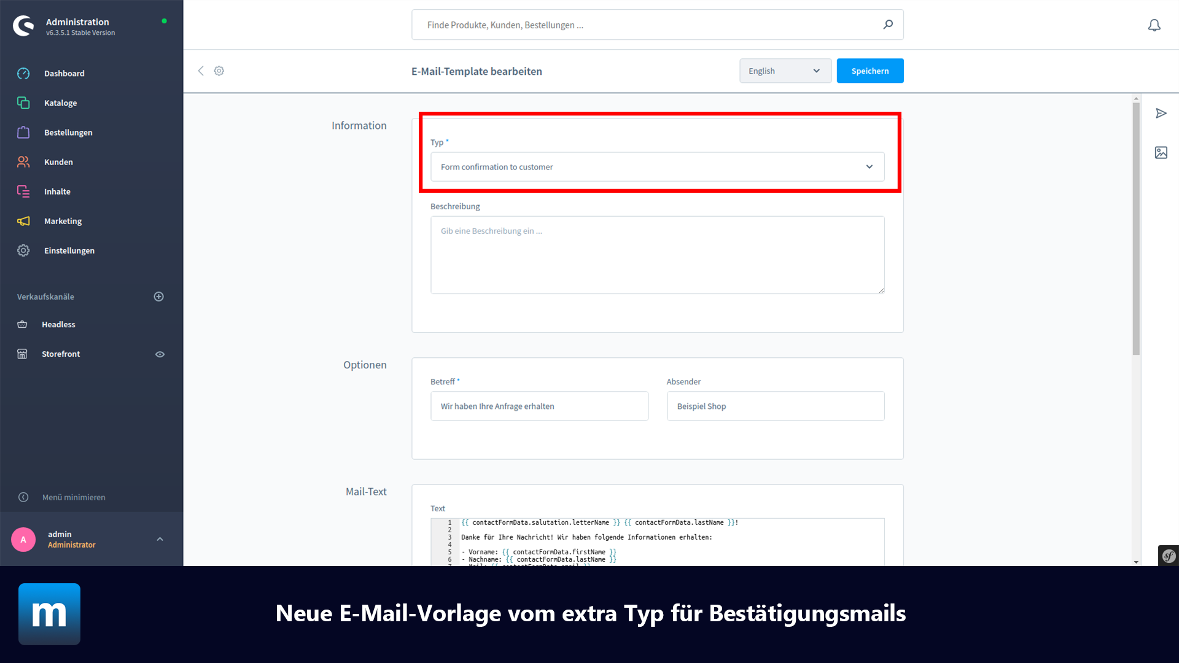The image size is (1179, 663).
Task: Click the Dashboard navigation icon
Action: point(25,73)
